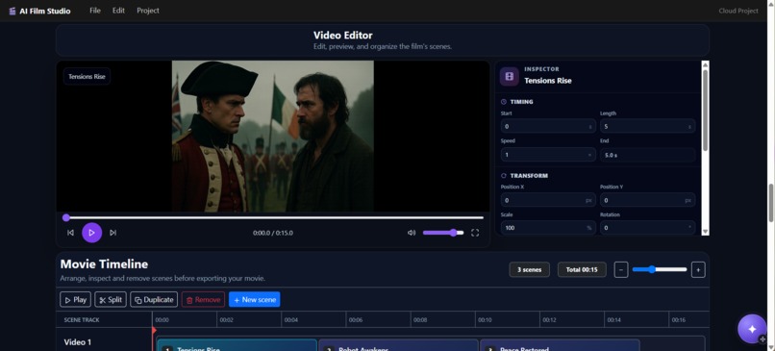The width and height of the screenshot is (775, 351).
Task: Zoom in timeline with plus button
Action: 698,270
